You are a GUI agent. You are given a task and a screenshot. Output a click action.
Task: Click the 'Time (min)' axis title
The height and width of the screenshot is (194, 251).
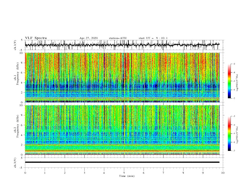[x=127, y=176]
